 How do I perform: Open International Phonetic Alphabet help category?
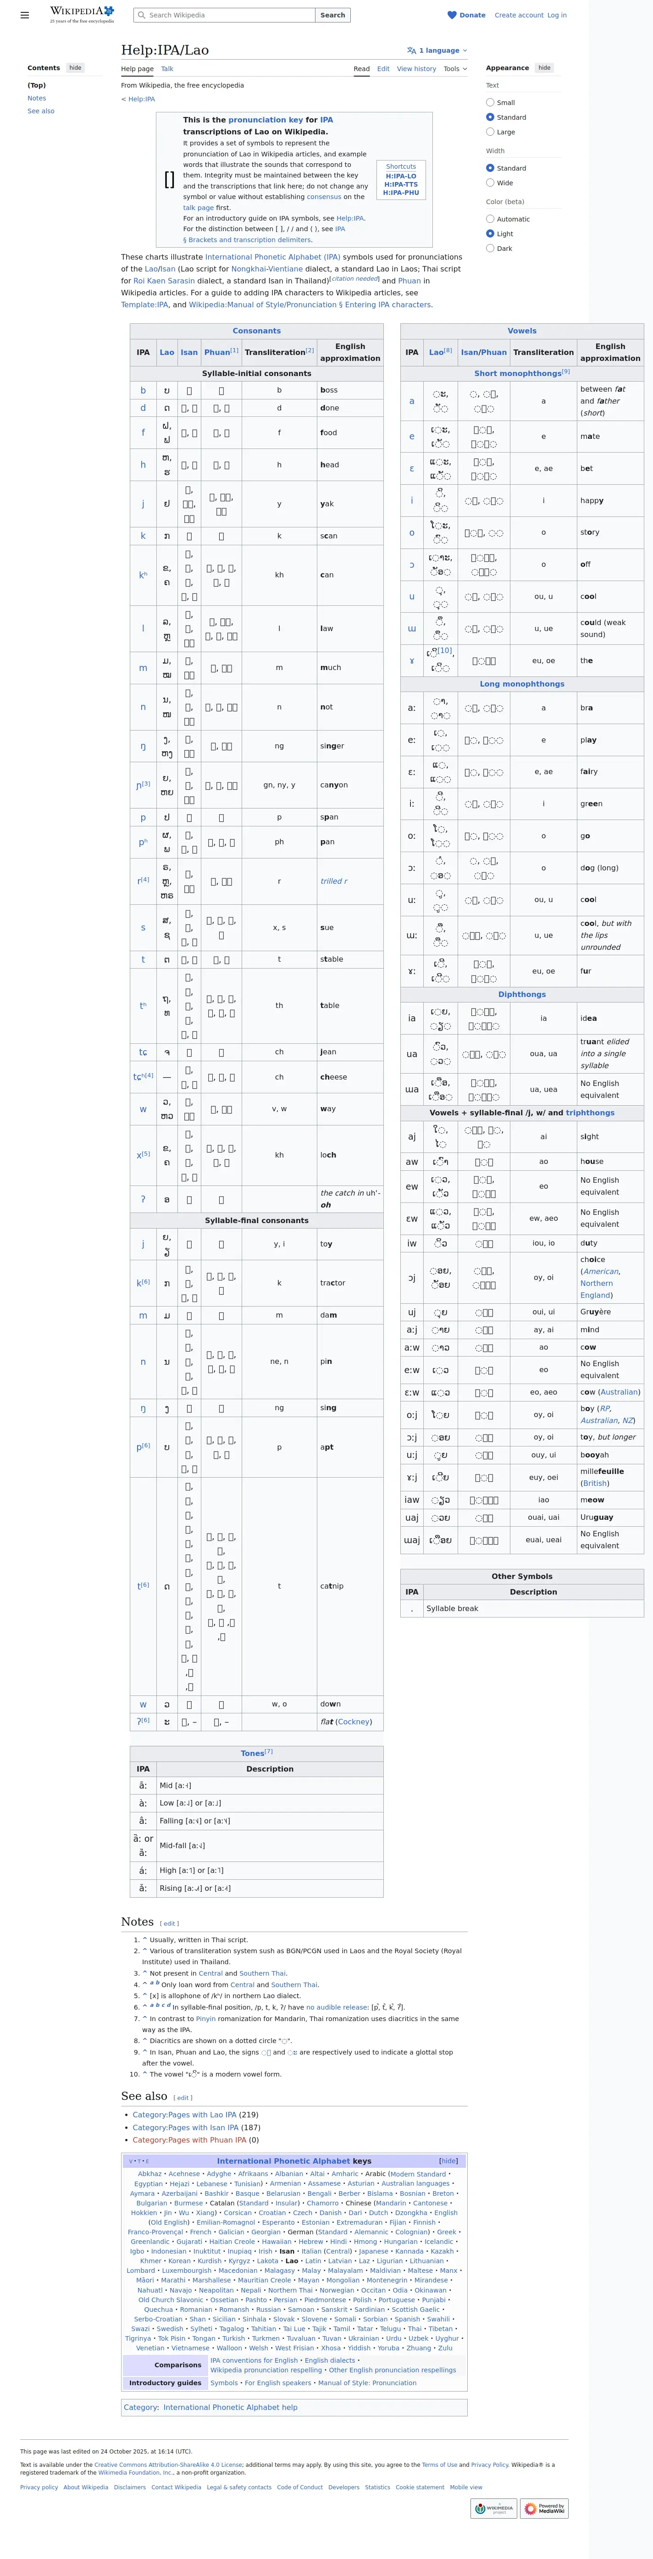click(230, 2408)
